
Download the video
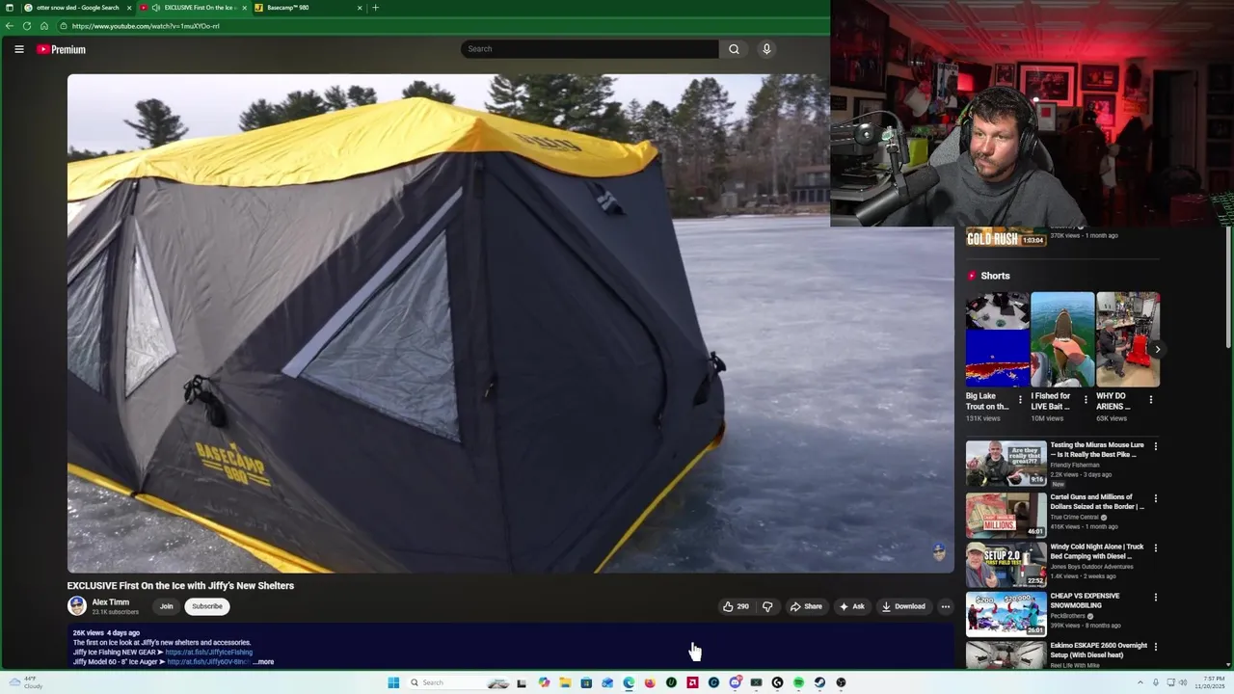coord(903,606)
